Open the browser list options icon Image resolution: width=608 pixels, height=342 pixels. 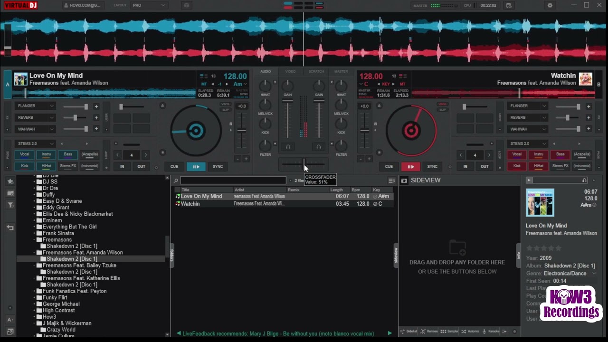pos(391,180)
